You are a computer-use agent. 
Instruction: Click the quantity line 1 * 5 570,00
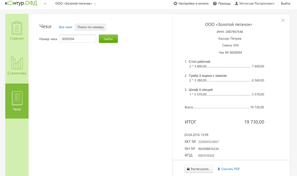pos(198,95)
